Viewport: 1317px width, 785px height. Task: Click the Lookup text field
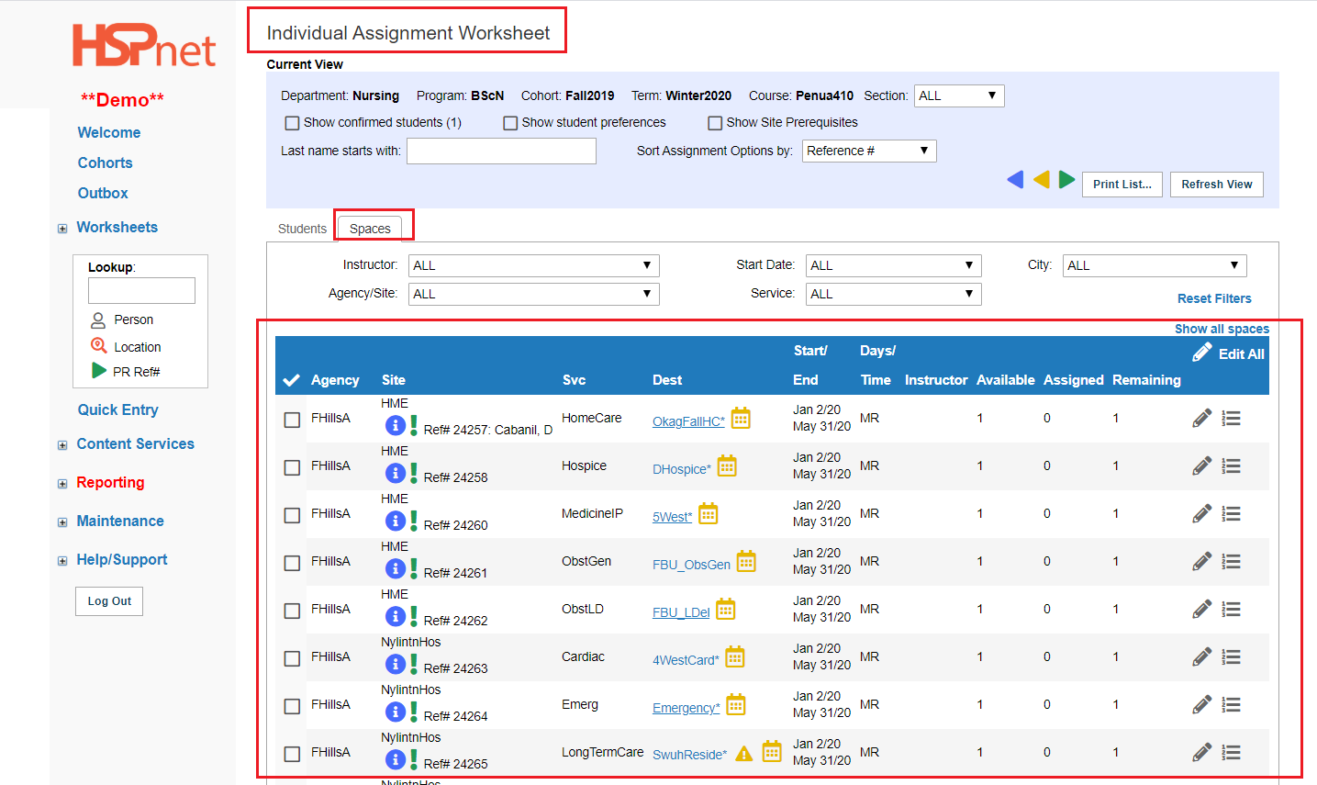[x=141, y=290]
